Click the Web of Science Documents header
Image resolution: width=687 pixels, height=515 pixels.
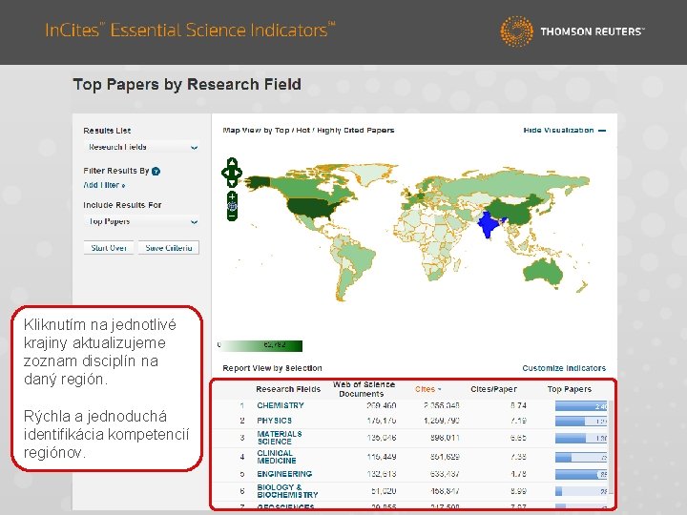364,389
